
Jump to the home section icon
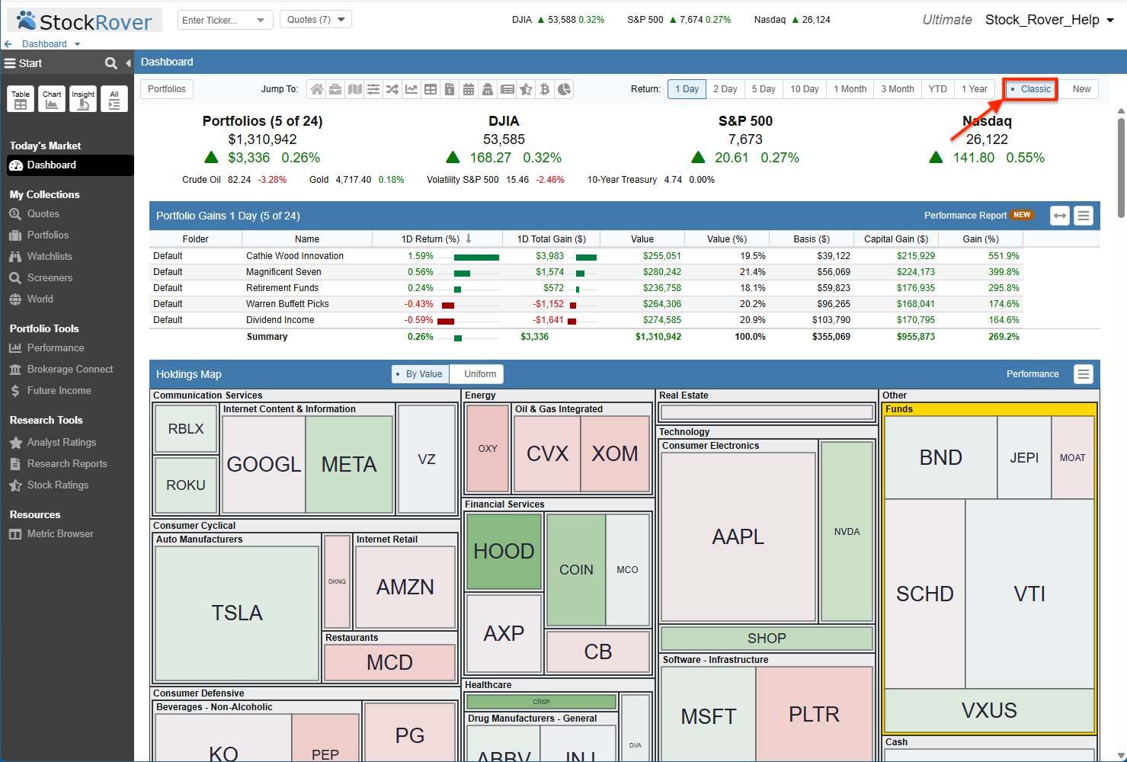click(316, 89)
